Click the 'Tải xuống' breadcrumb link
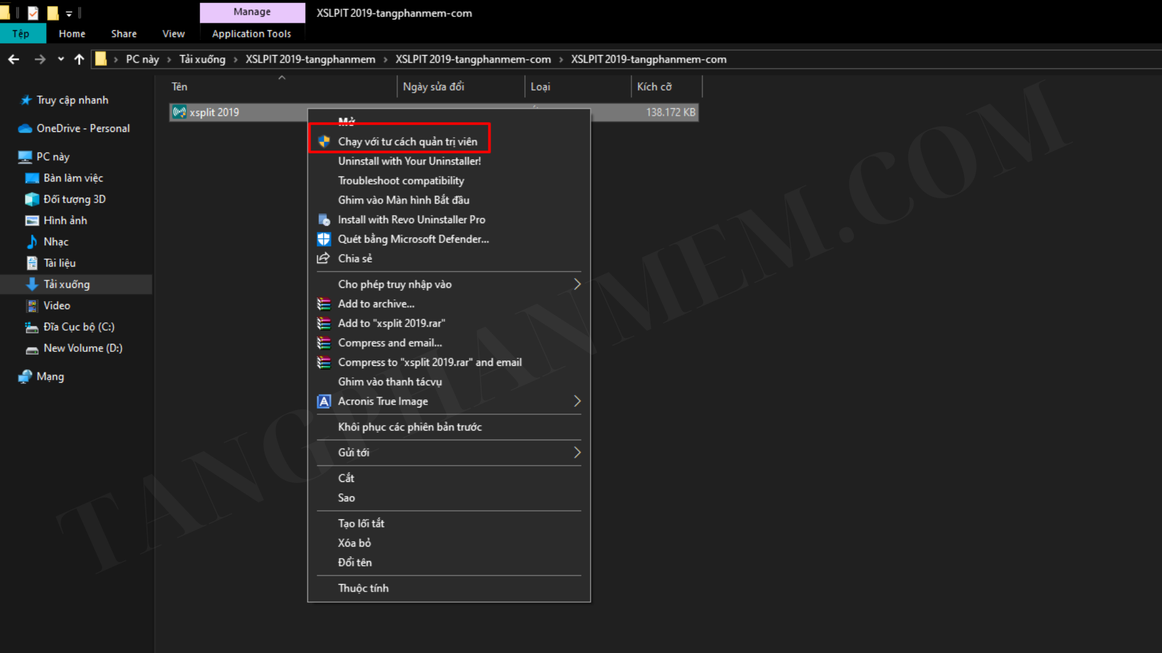The image size is (1162, 653). [x=202, y=59]
